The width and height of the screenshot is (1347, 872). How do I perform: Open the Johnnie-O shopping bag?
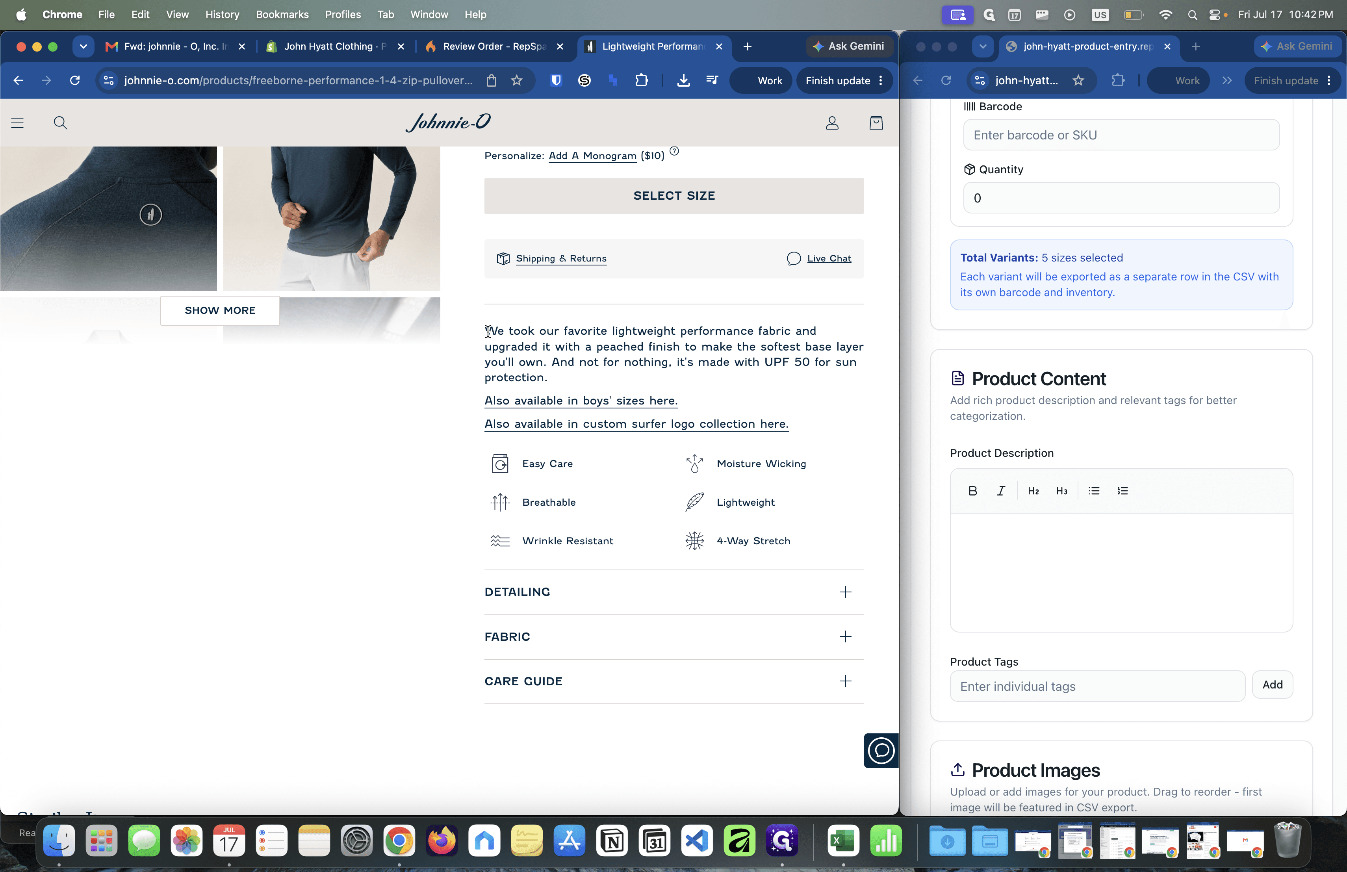coord(876,123)
